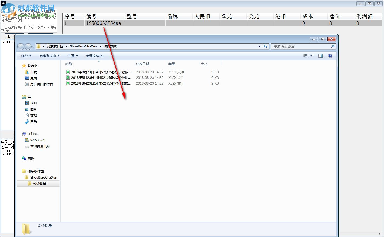Open the recent pages arrow beside forward button
The image size is (384, 237).
coord(34,47)
